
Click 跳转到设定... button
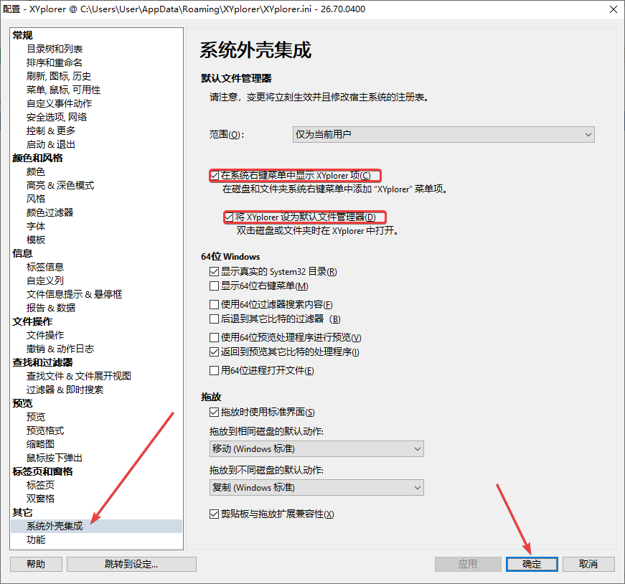[x=131, y=564]
